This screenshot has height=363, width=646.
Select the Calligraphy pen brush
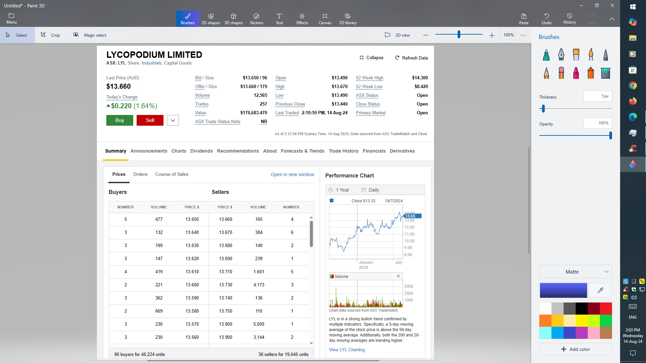tap(561, 54)
